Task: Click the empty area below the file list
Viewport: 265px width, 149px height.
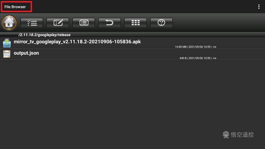Action: point(132,101)
